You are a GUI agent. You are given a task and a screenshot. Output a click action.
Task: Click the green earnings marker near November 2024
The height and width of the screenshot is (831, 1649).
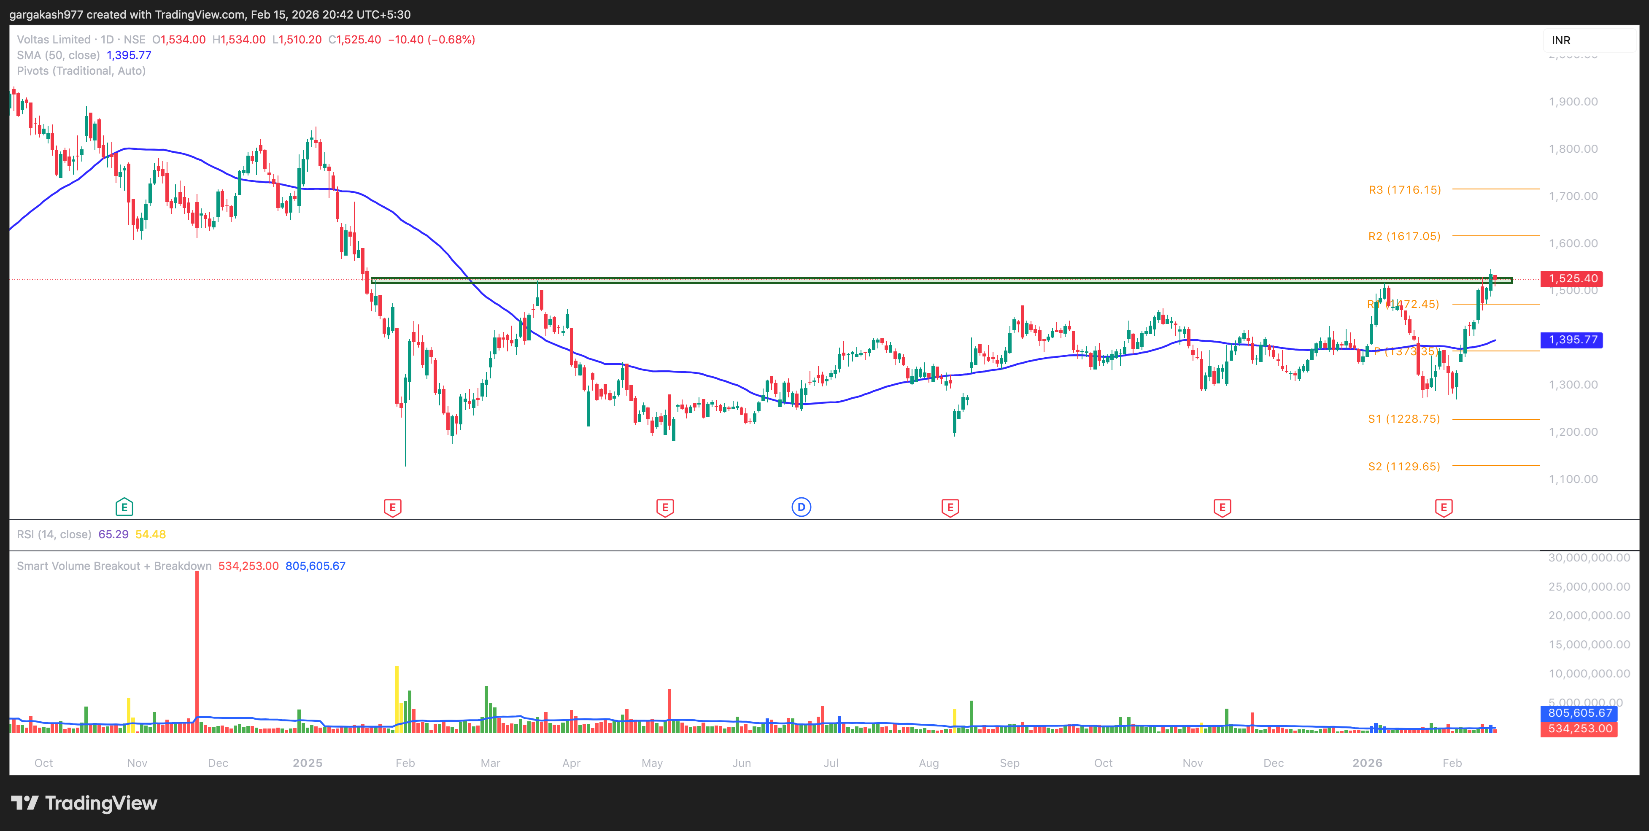coord(124,508)
